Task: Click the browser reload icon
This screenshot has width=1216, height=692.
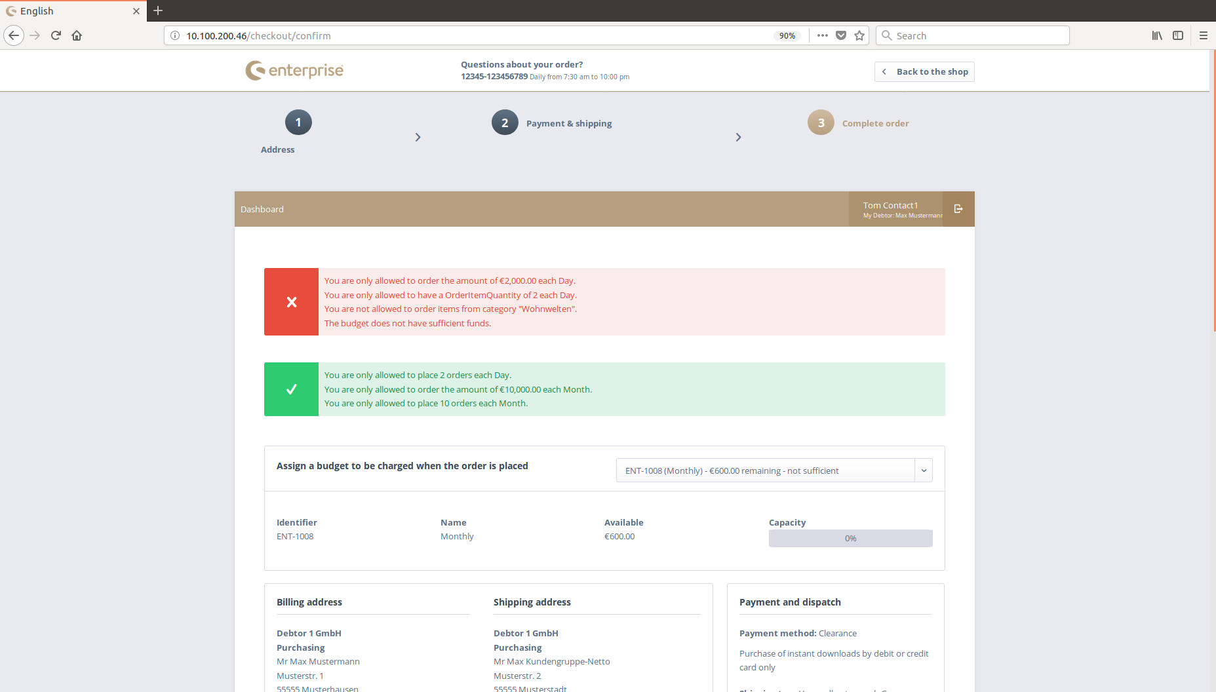Action: coord(56,35)
